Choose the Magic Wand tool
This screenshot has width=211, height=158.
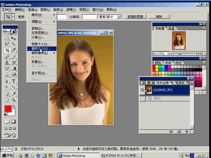click(x=14, y=44)
